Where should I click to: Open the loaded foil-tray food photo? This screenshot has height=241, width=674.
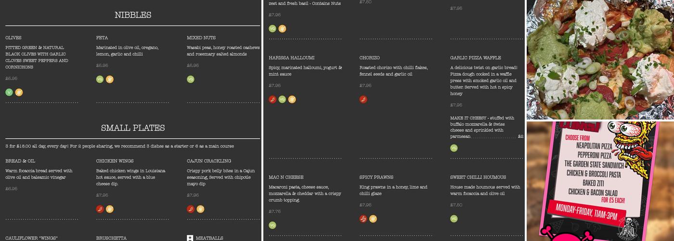pyautogui.click(x=600, y=59)
